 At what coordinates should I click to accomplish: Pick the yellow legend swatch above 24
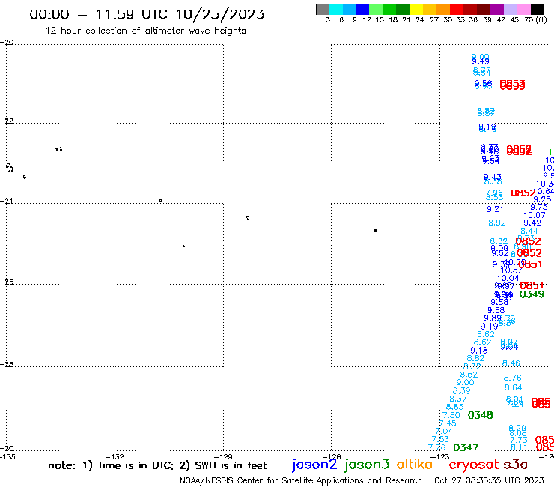[x=416, y=9]
